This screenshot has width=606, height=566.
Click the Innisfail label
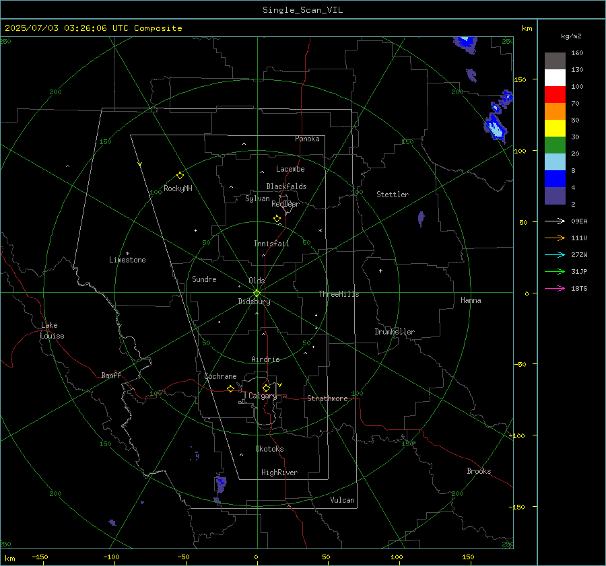point(271,244)
